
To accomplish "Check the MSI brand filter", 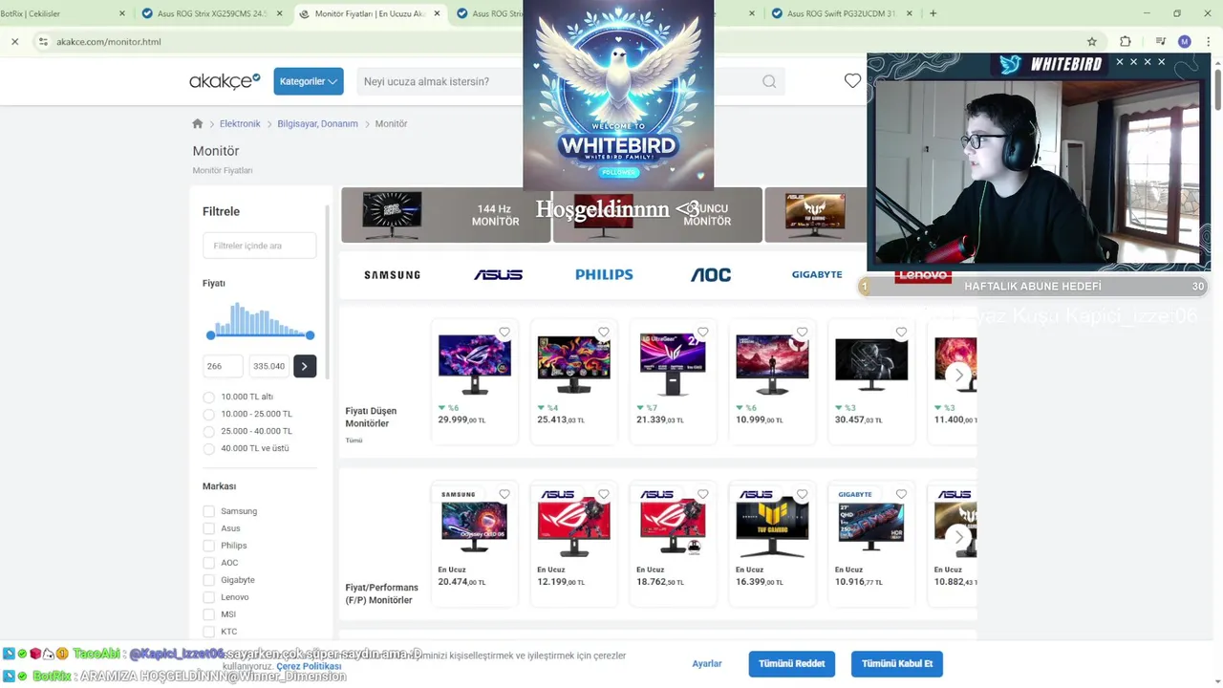I will (x=208, y=614).
